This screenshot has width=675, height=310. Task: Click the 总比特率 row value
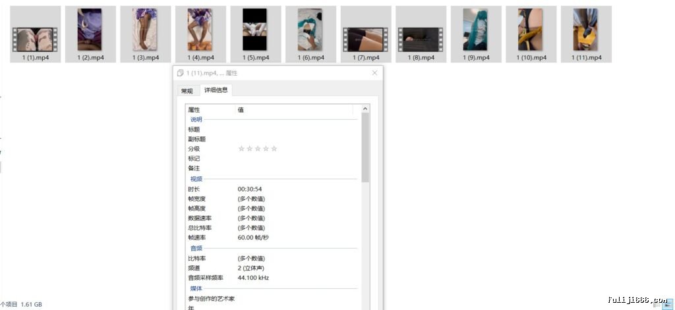coord(251,228)
